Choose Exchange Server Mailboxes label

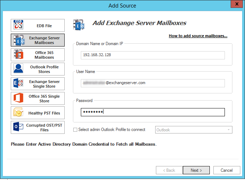pos(45,40)
